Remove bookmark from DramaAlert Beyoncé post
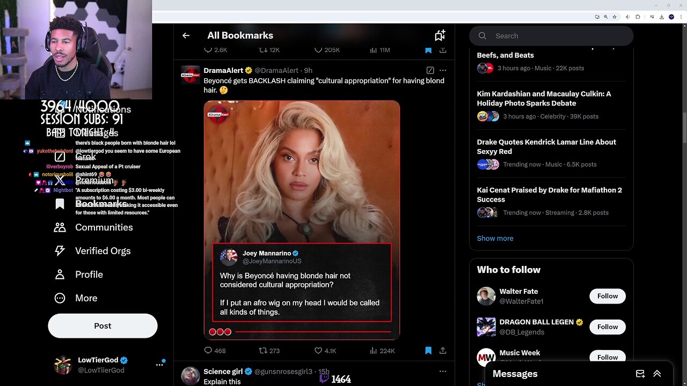 pos(428,351)
